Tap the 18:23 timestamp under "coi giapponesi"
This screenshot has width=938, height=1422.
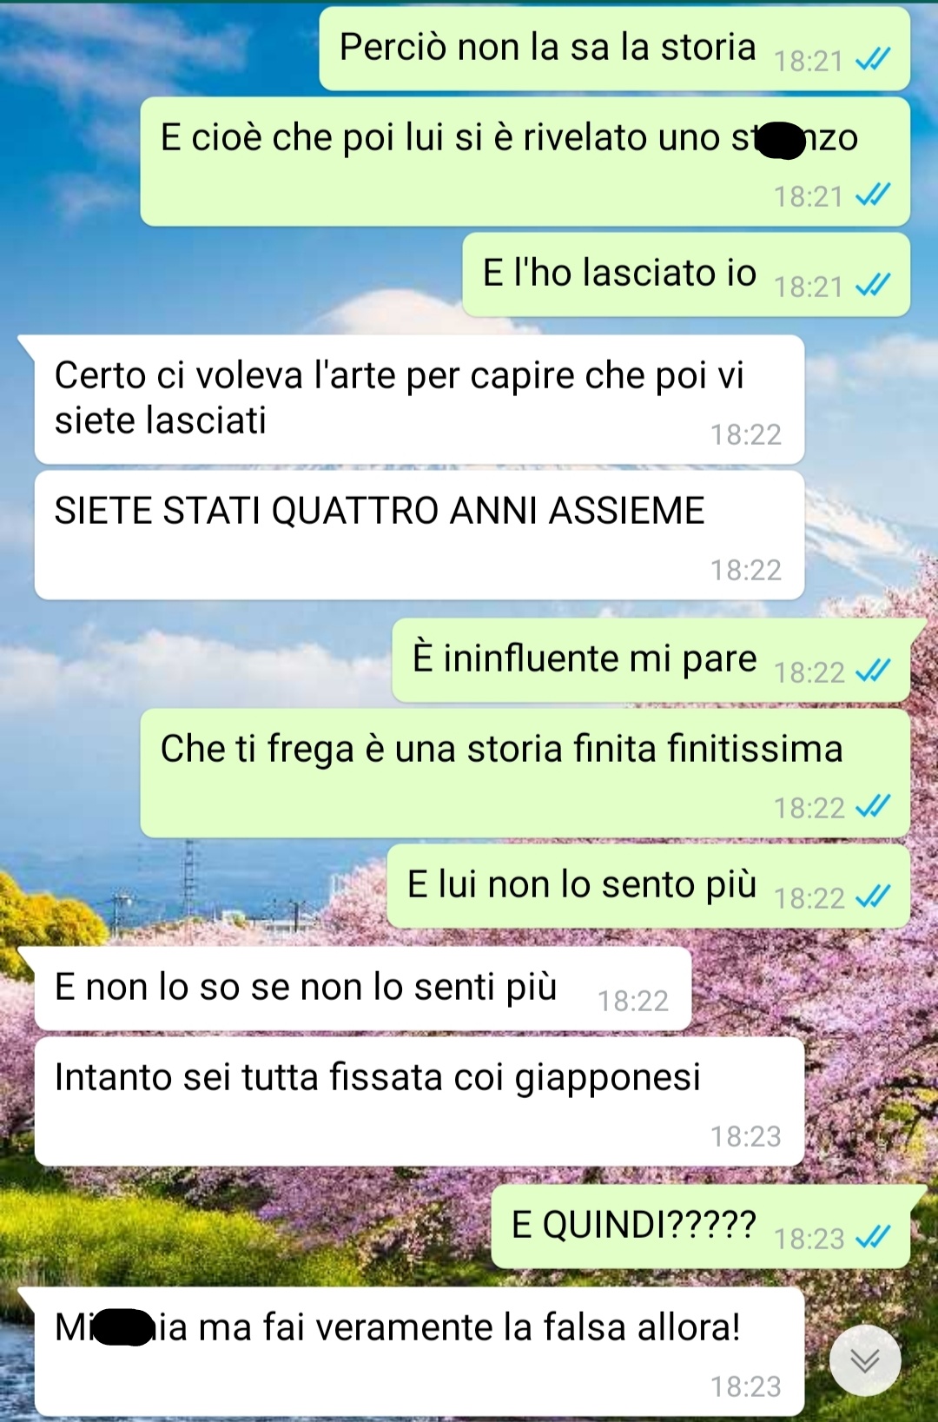(x=746, y=1136)
